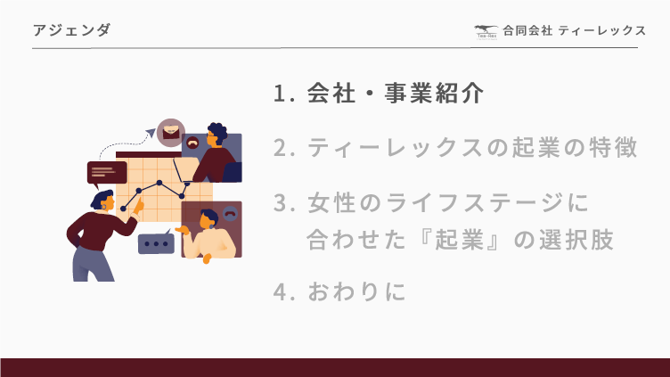This screenshot has height=377, width=670.
Task: Select agenda item 4 おわりに
Action: (x=339, y=291)
